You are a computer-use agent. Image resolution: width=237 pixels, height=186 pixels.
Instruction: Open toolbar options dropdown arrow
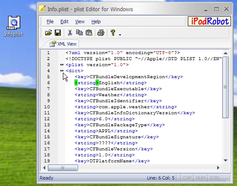120,35
